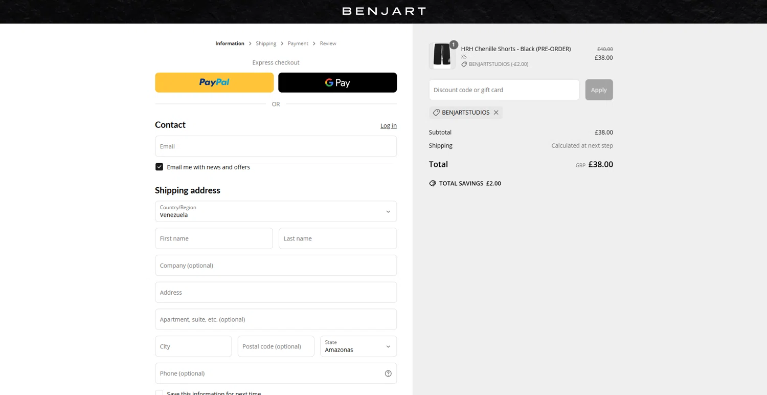Screen dimensions: 767x395
Task: Click the item quantity badge
Action: 454,45
